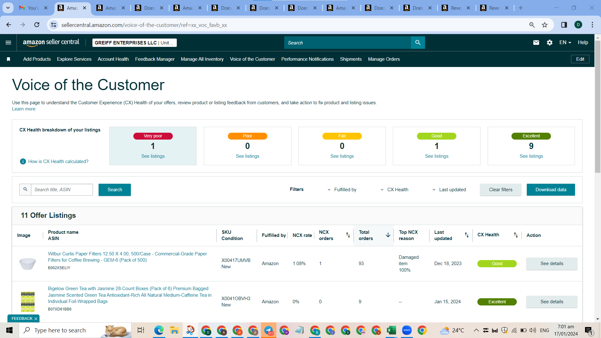Screen dimensions: 601x338
Task: Click the coffee filter product thumbnail
Action: click(28, 264)
